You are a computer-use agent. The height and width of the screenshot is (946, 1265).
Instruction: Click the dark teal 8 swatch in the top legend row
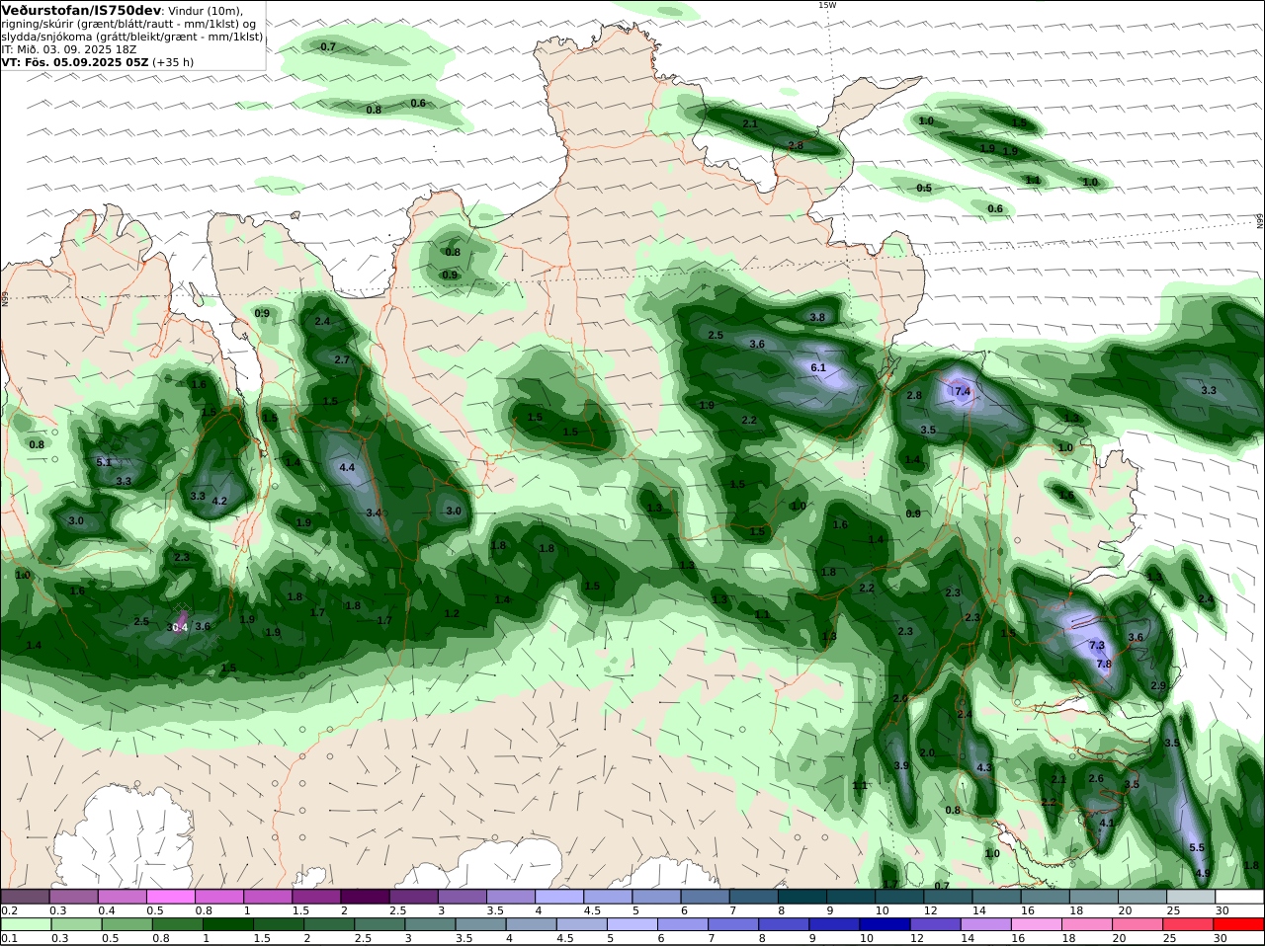pos(802,897)
